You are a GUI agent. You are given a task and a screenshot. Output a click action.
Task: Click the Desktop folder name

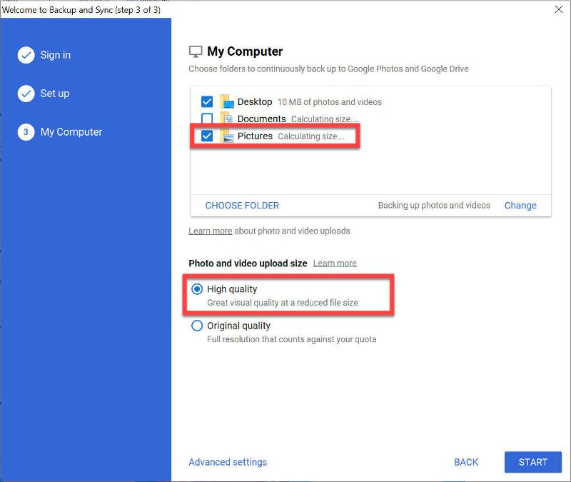[255, 102]
